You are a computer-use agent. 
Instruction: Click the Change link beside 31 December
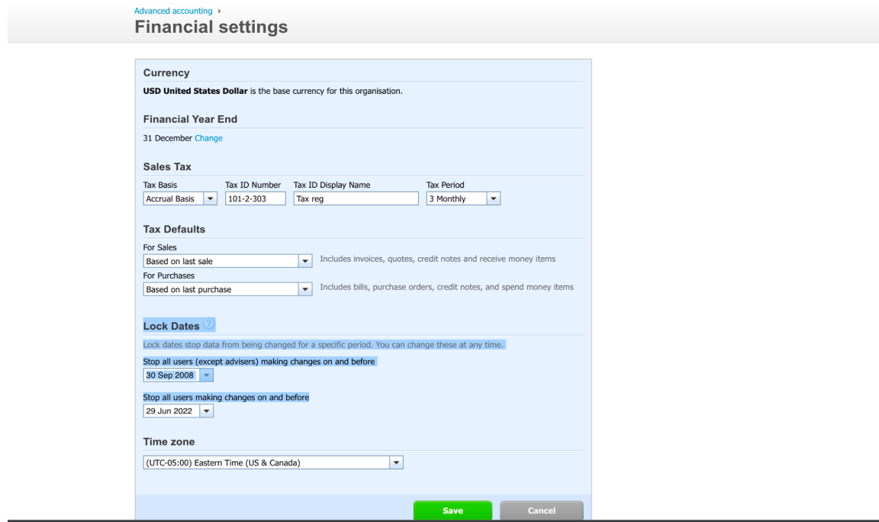208,138
